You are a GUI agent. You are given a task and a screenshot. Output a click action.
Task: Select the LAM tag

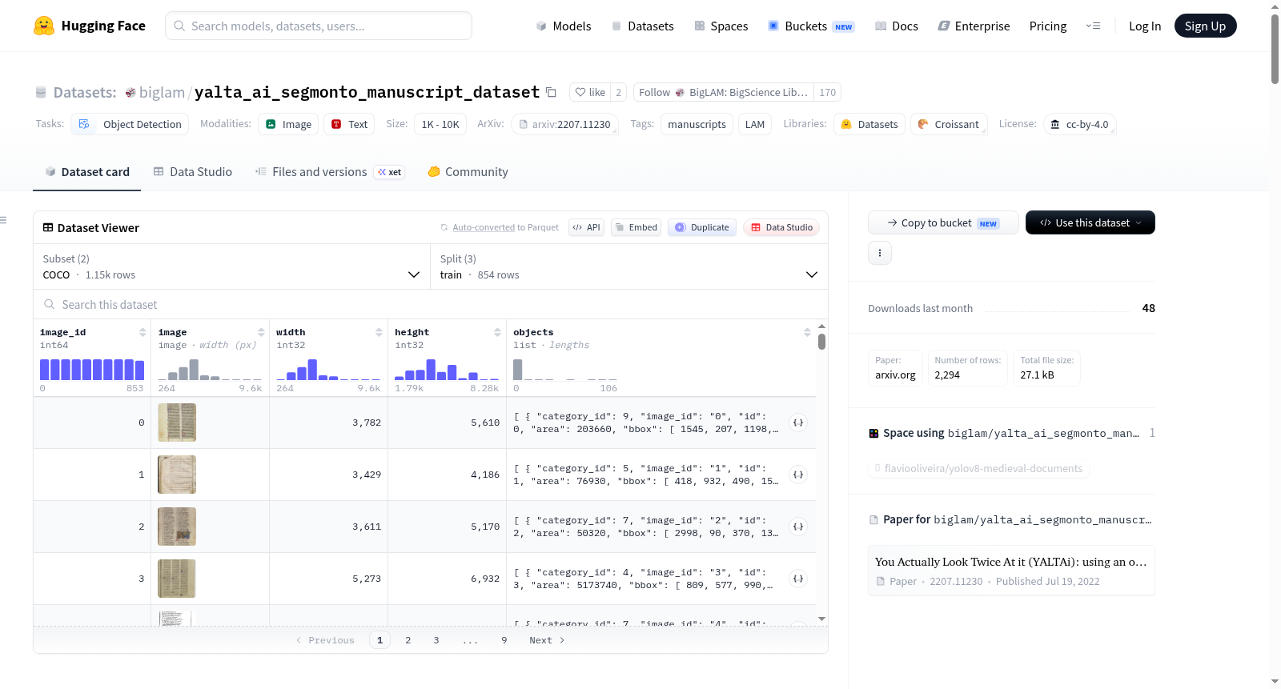click(x=755, y=124)
